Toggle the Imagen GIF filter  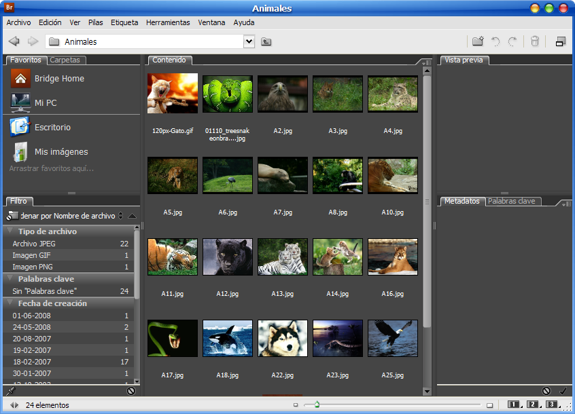[31, 255]
